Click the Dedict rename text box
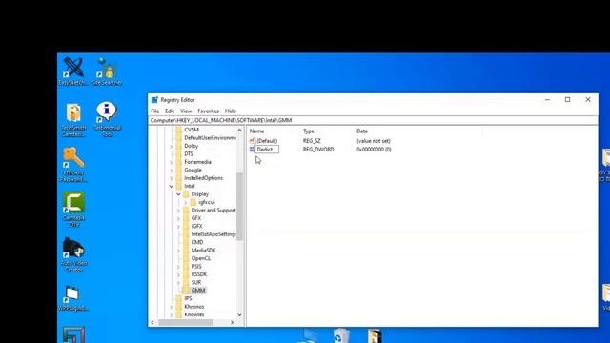 tap(267, 150)
